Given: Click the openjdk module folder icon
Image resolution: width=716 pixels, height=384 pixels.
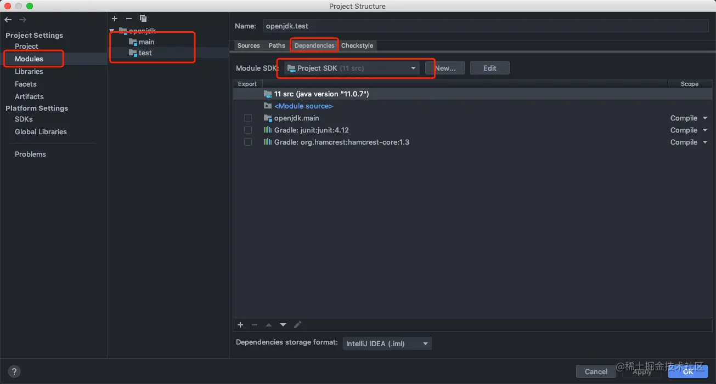Looking at the screenshot, I should [123, 31].
